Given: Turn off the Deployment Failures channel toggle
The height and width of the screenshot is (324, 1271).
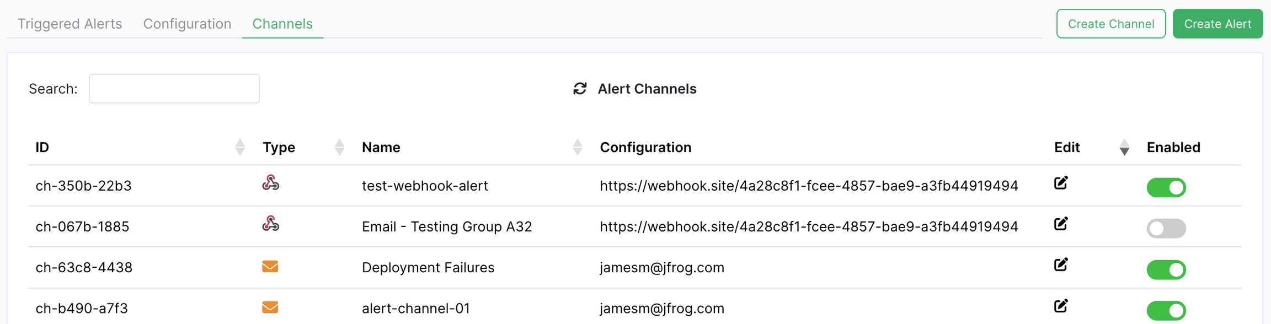Looking at the screenshot, I should (x=1166, y=269).
